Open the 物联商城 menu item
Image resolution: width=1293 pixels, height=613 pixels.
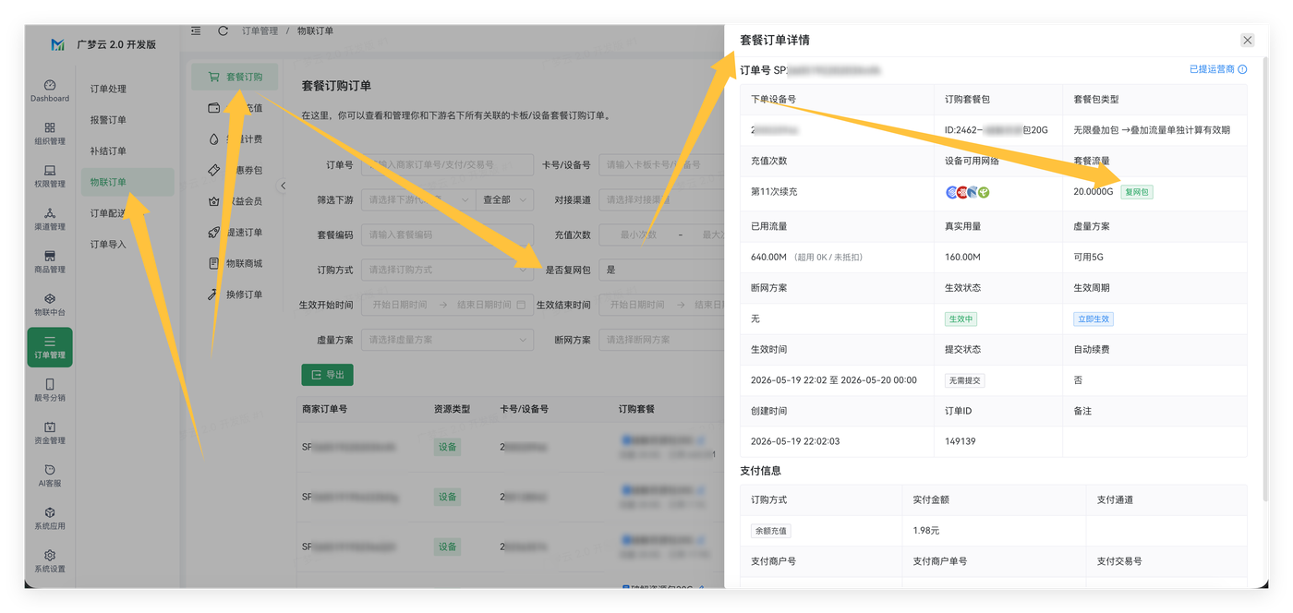point(235,263)
